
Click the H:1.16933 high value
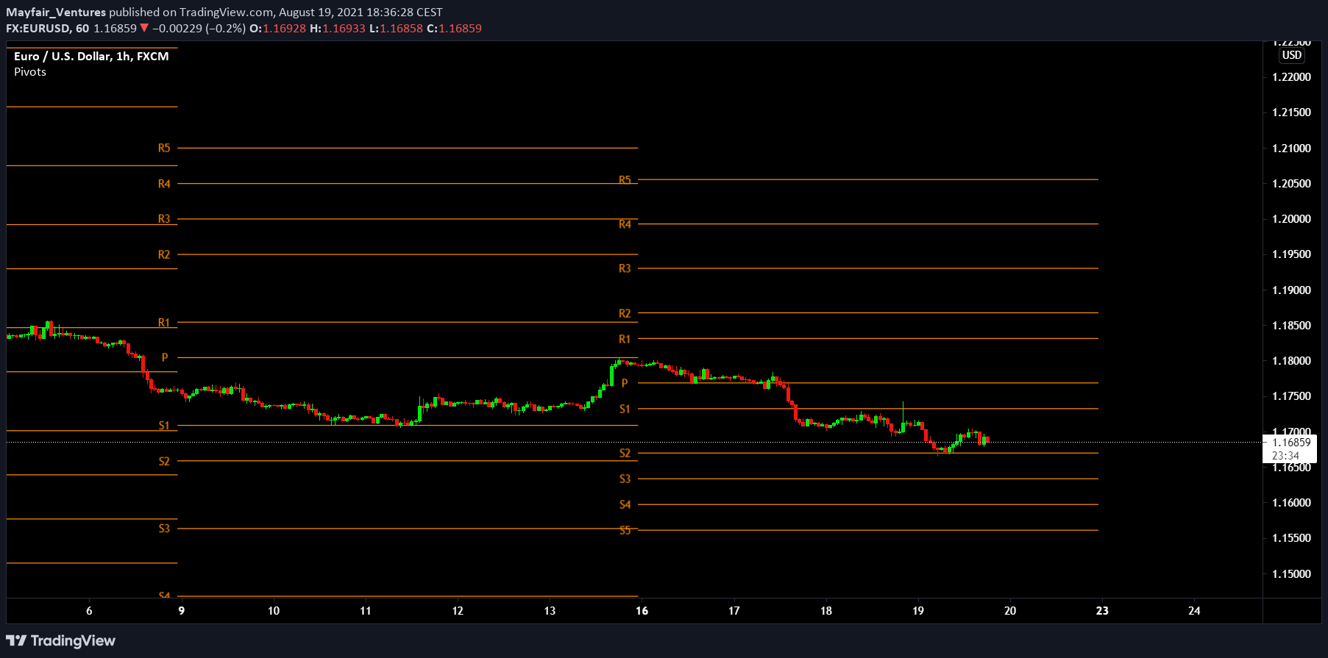point(338,29)
